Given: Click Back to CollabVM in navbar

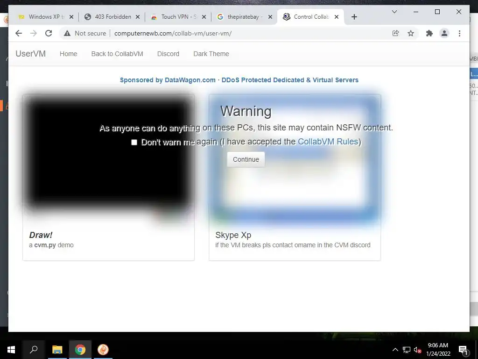Looking at the screenshot, I should [117, 54].
